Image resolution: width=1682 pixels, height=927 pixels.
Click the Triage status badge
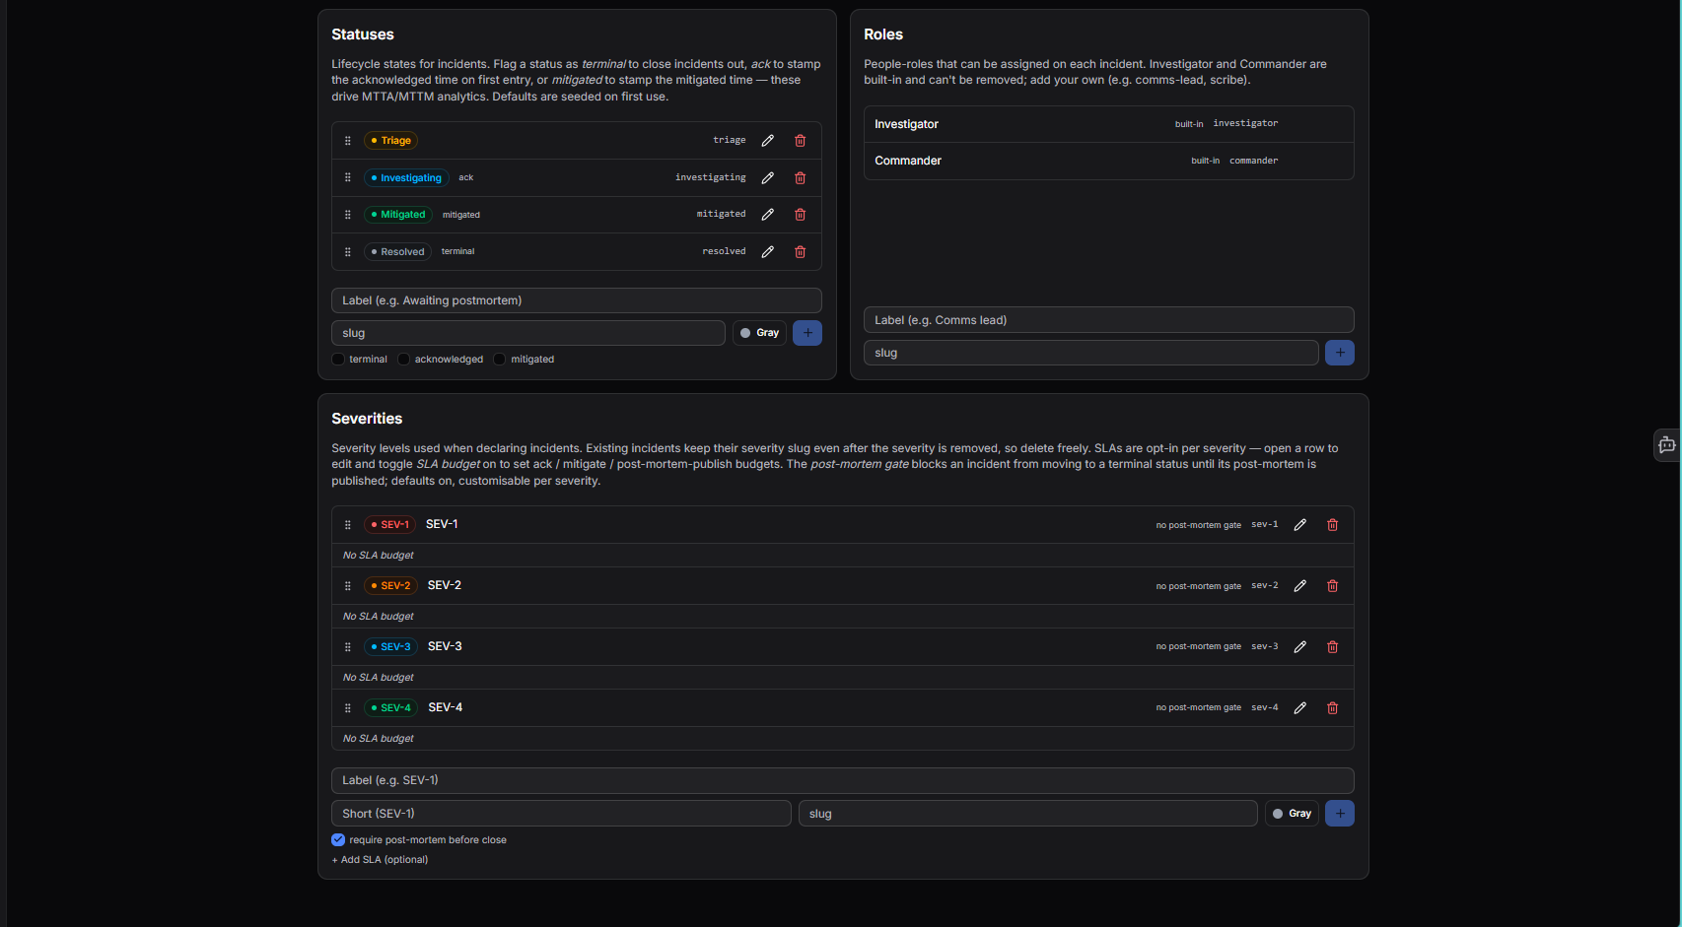click(x=390, y=141)
